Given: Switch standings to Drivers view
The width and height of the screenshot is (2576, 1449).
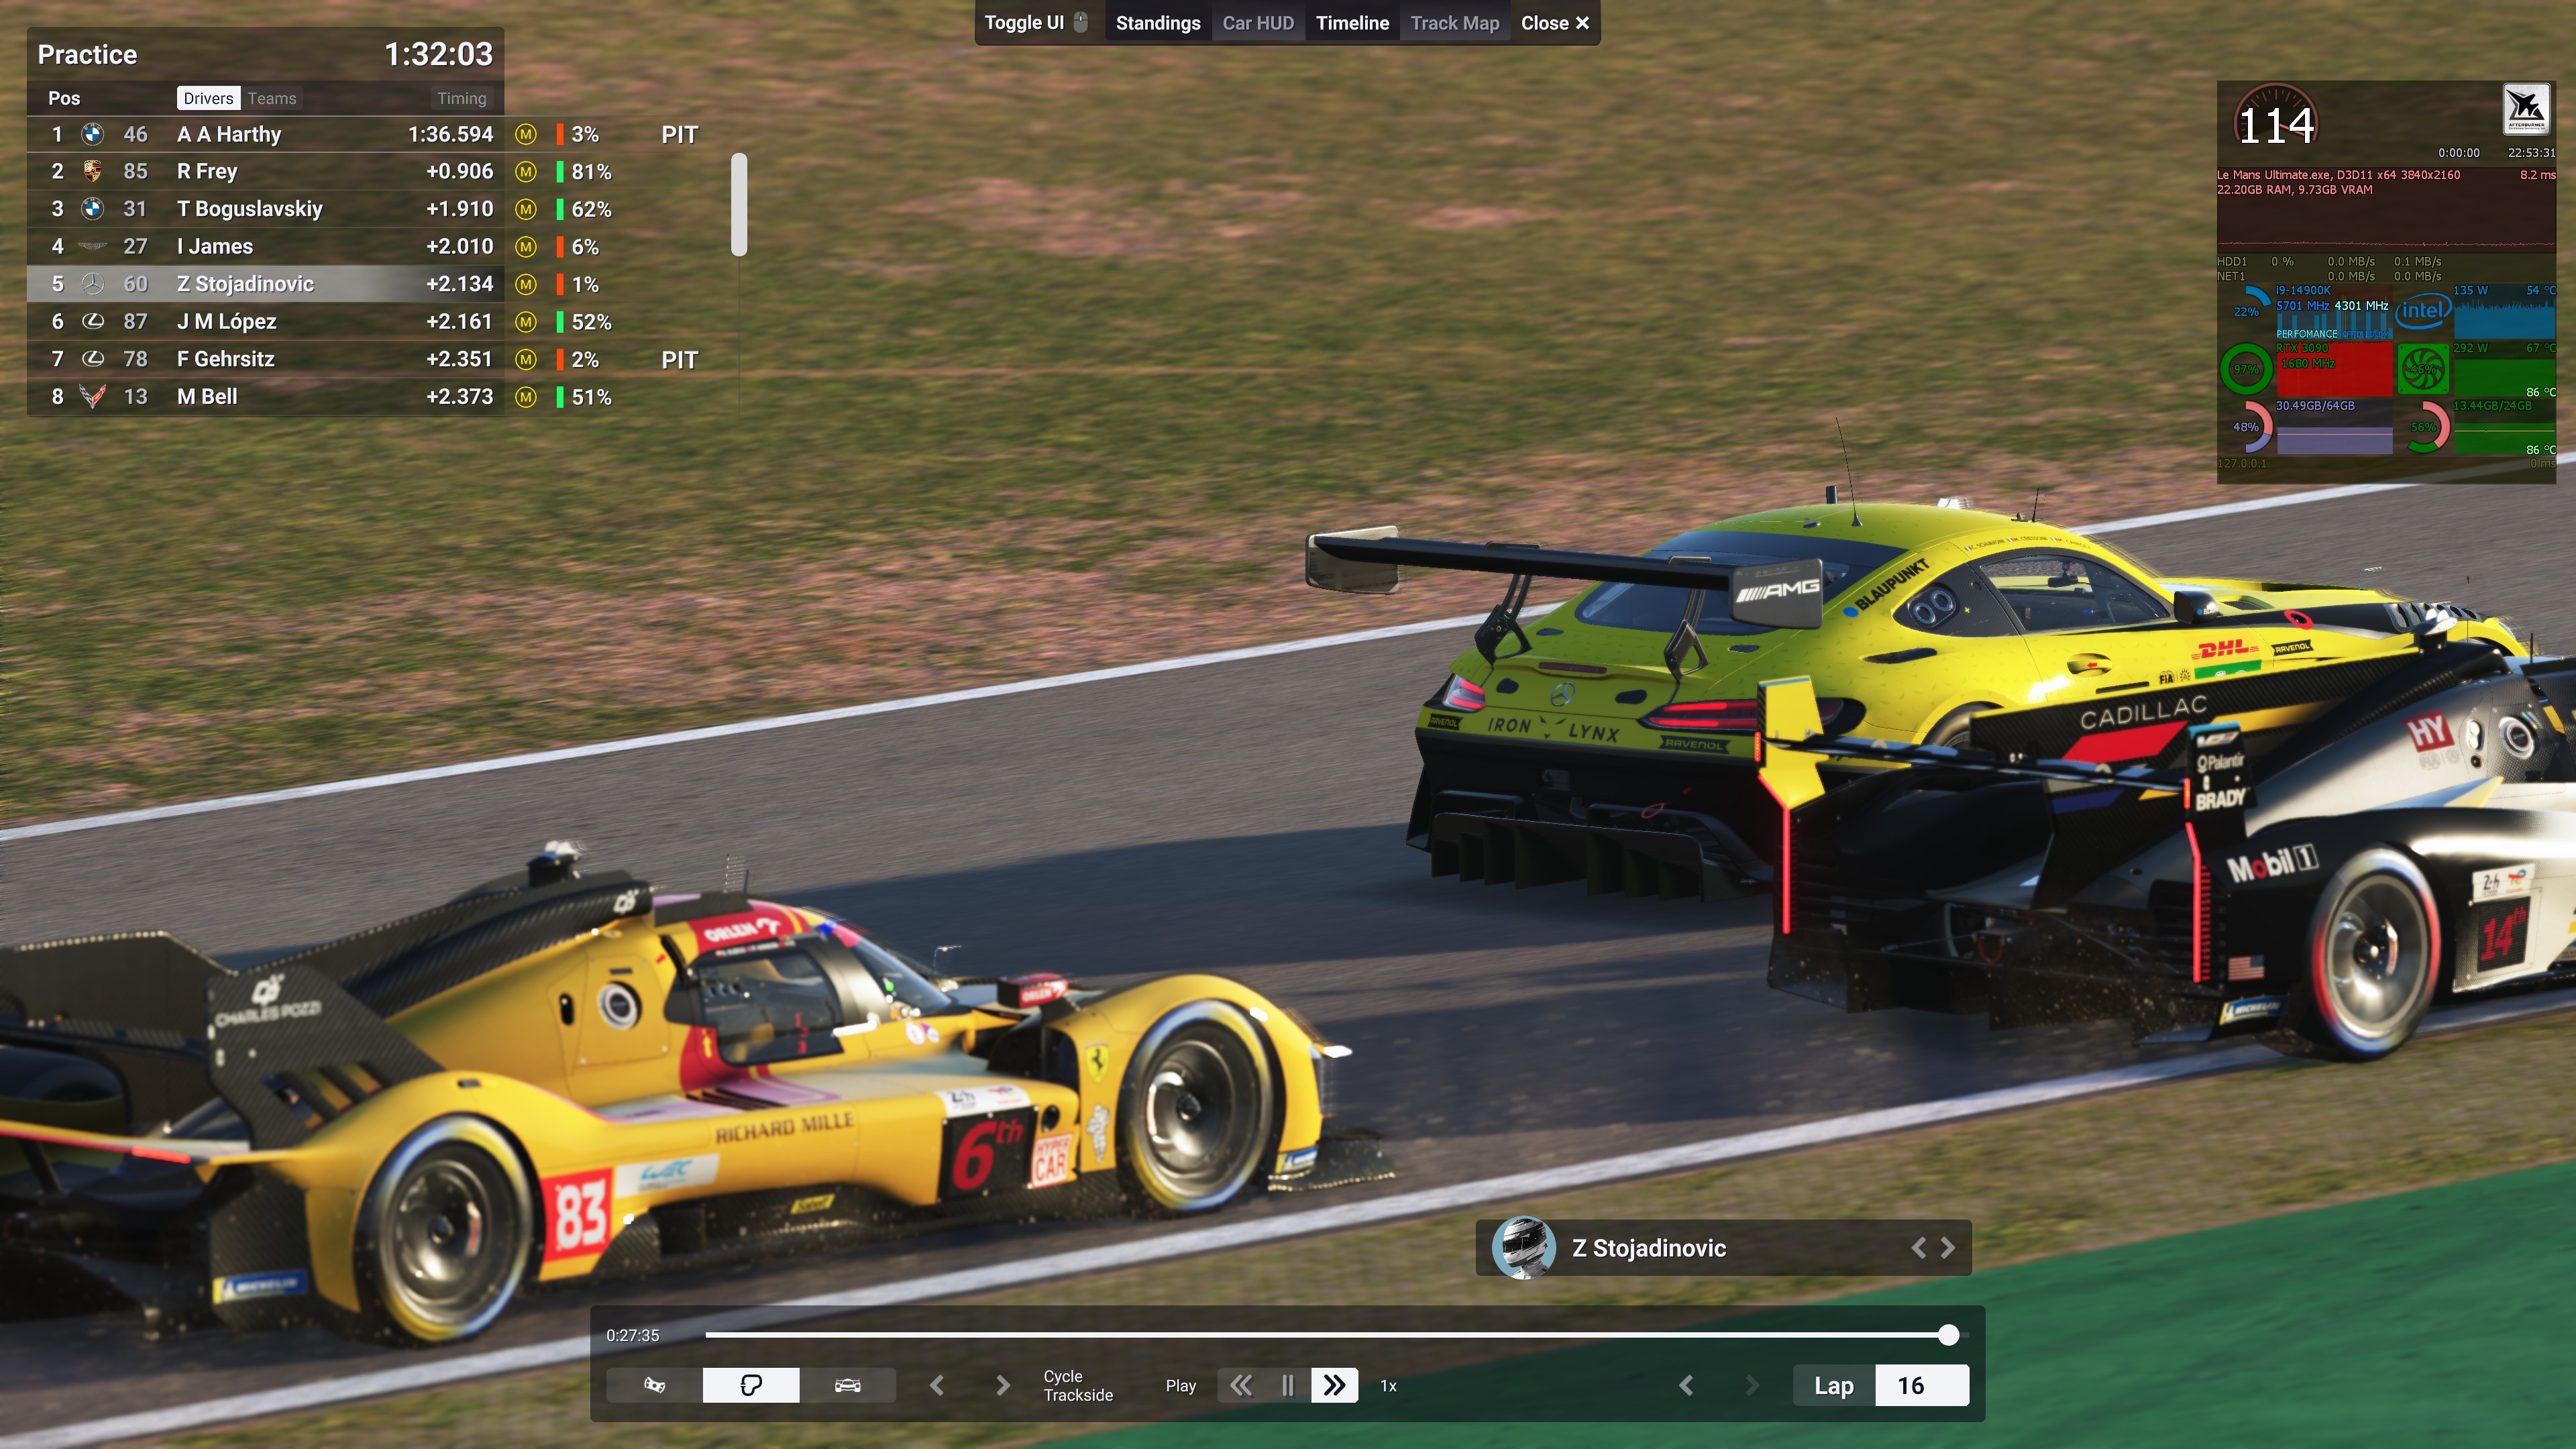Looking at the screenshot, I should [208, 98].
